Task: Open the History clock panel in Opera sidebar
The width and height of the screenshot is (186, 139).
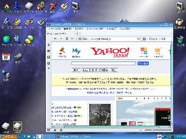Action: [x=49, y=64]
